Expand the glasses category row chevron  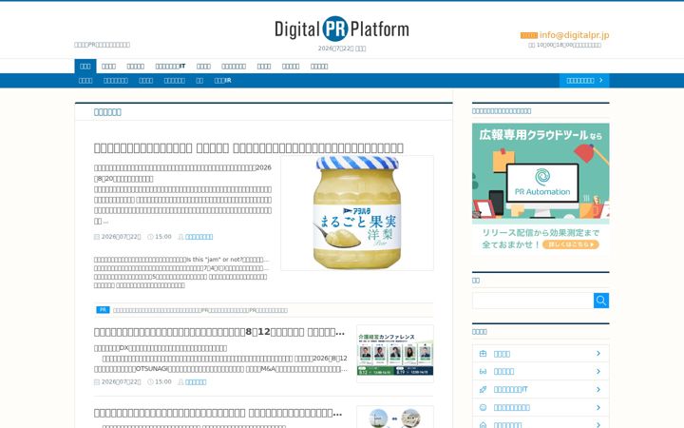tap(598, 371)
